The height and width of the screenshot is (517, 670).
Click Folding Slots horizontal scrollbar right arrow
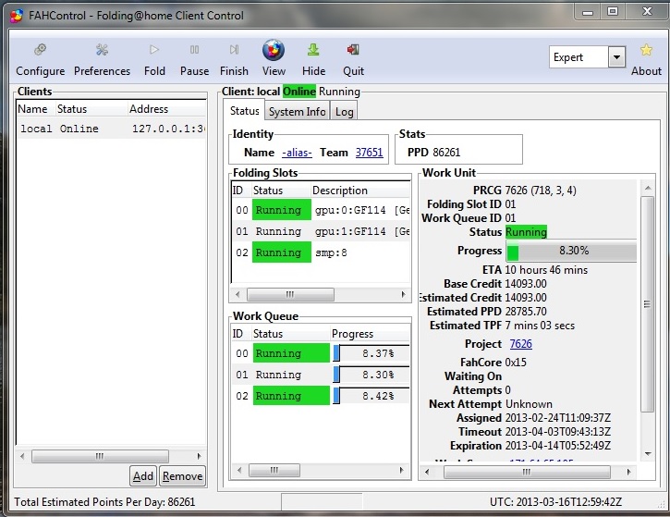pyautogui.click(x=403, y=294)
